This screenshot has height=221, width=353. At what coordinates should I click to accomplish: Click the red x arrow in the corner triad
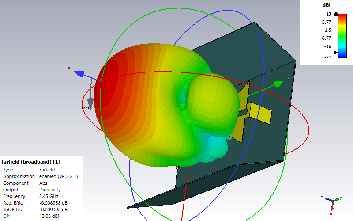(x=332, y=207)
